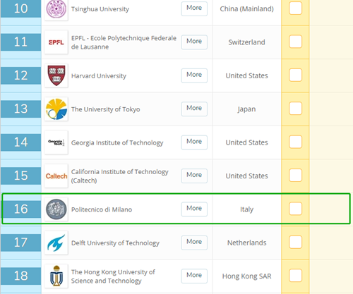Click the HKUST logo icon
This screenshot has height=294, width=353.
click(56, 276)
